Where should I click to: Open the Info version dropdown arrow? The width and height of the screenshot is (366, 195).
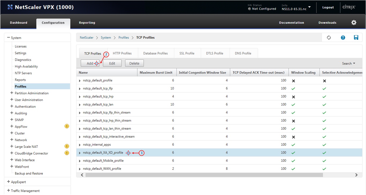click(x=310, y=7)
